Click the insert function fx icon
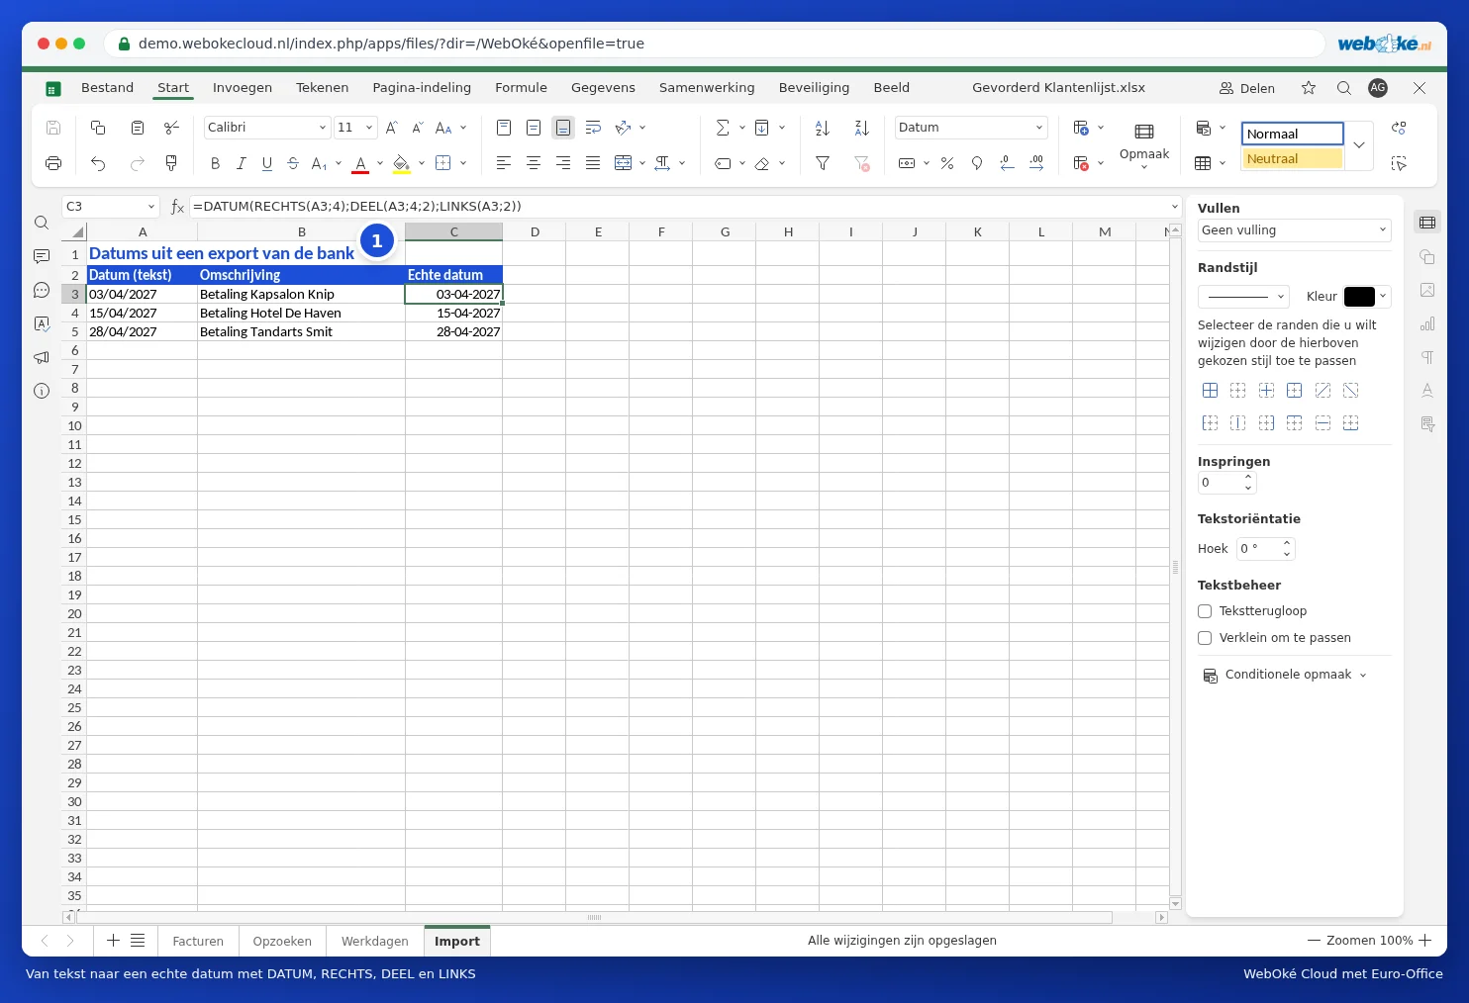 (177, 207)
